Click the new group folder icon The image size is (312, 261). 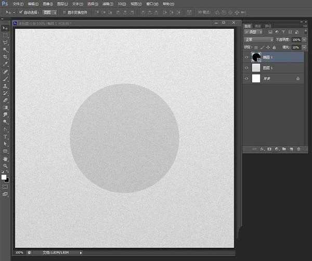(284, 149)
